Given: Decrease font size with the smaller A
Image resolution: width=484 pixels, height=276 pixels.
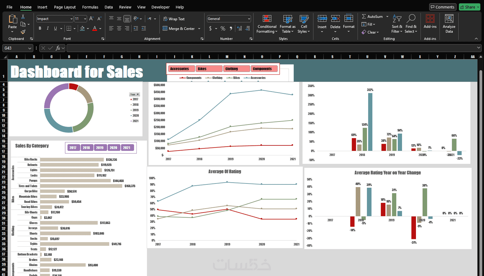Looking at the screenshot, I should [x=99, y=18].
